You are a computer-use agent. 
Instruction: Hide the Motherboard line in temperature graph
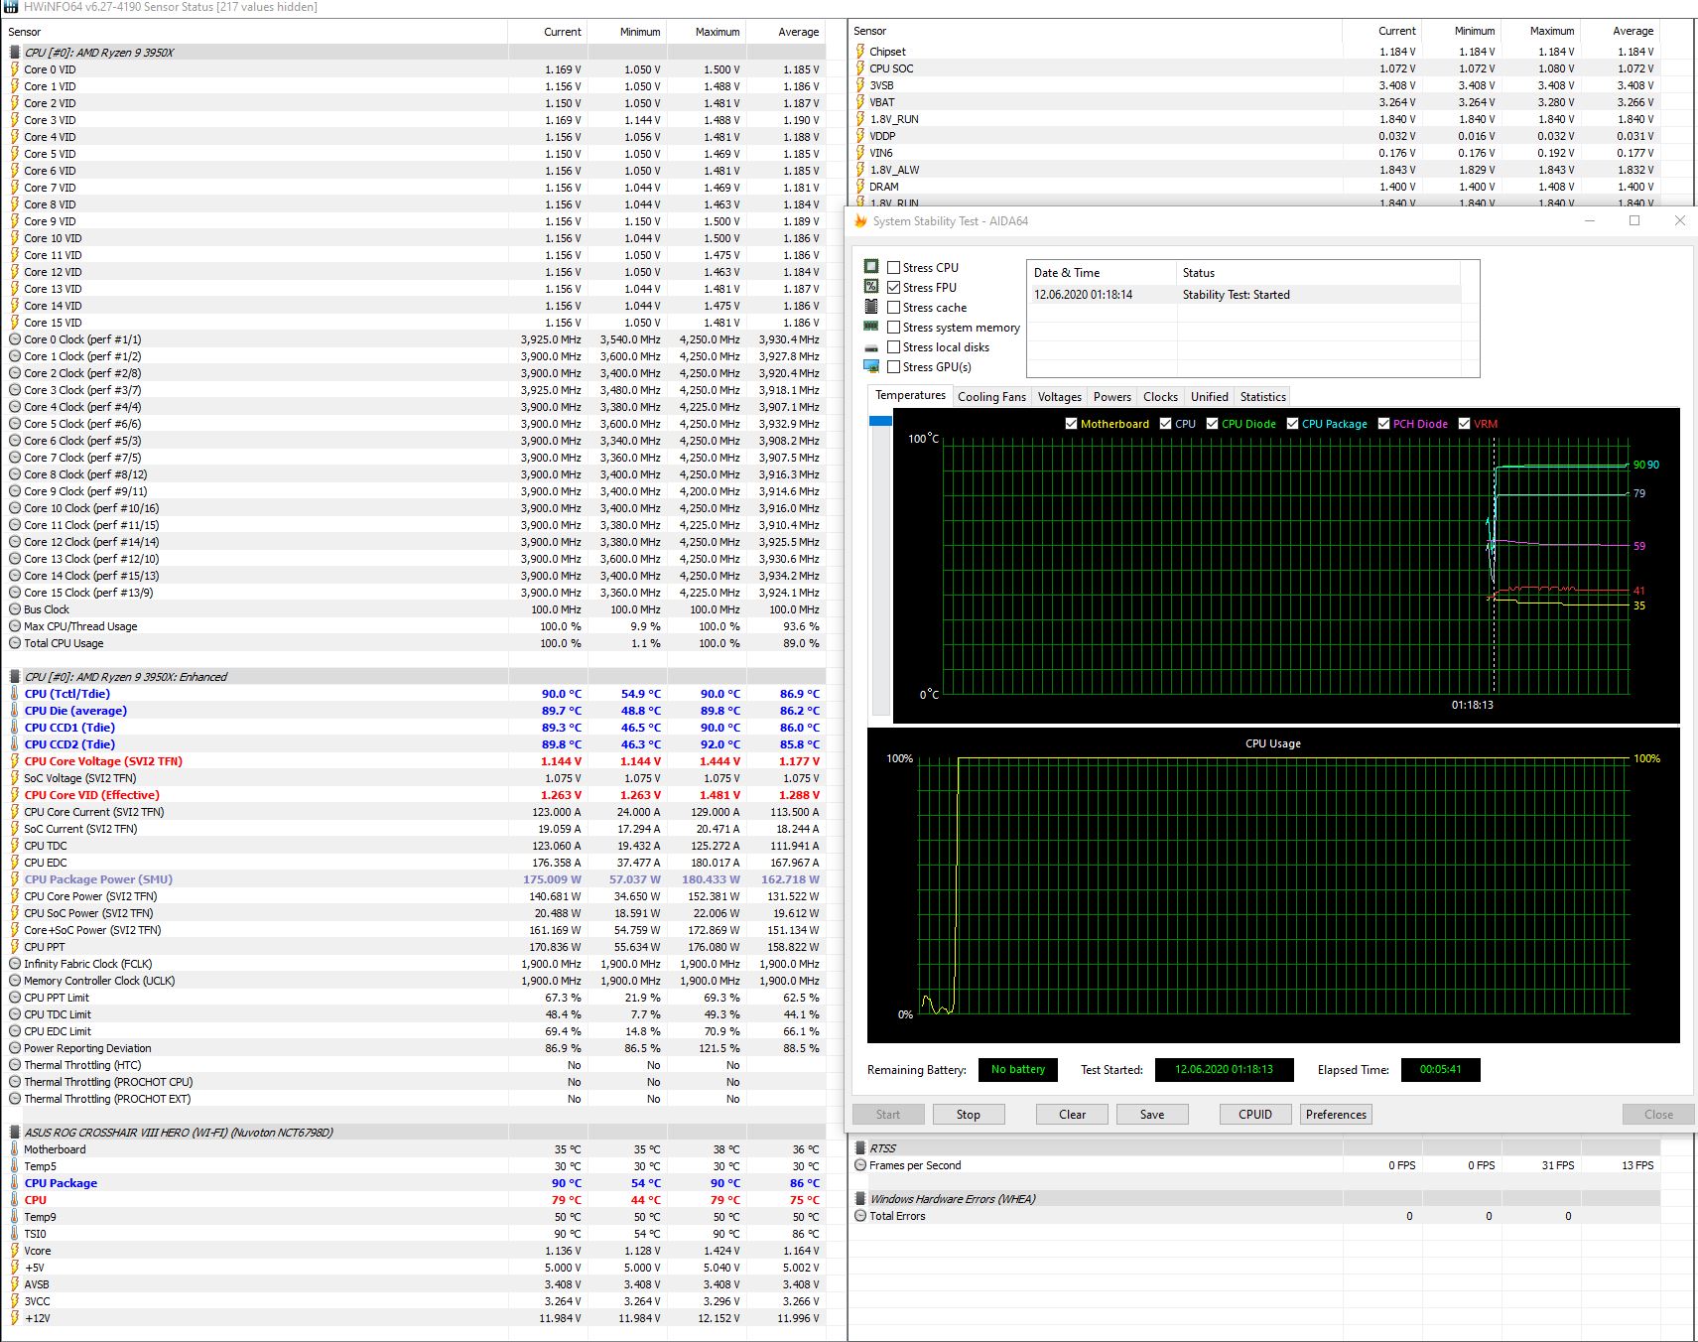click(x=1071, y=424)
